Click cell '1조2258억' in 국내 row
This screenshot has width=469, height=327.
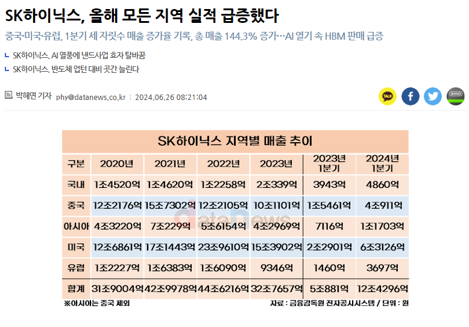(223, 184)
